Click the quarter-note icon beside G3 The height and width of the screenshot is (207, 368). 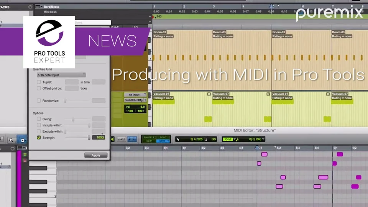point(206,140)
